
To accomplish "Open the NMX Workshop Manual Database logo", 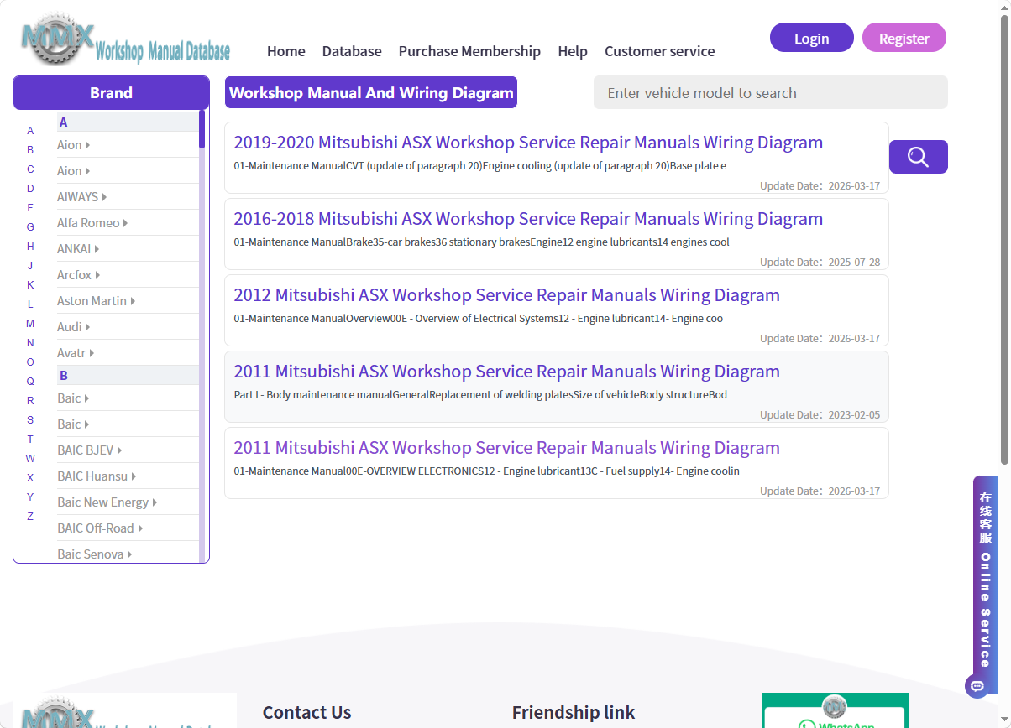I will pyautogui.click(x=126, y=39).
